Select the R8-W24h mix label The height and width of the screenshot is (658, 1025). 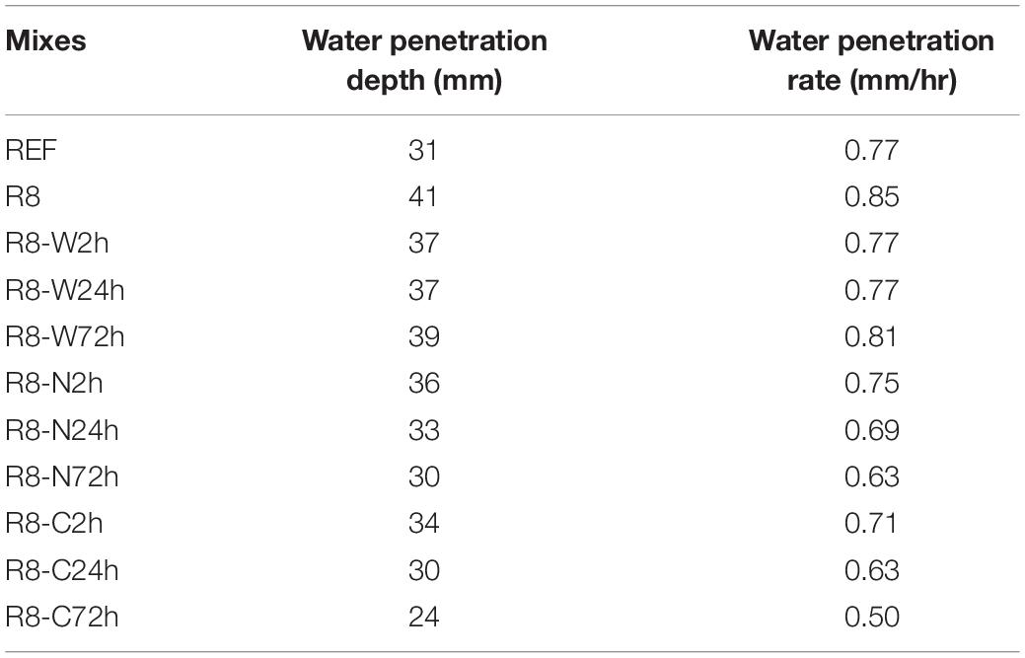click(x=65, y=290)
